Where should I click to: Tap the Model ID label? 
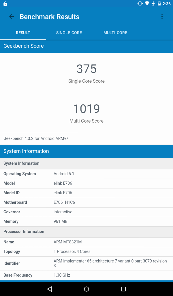[x=12, y=193]
